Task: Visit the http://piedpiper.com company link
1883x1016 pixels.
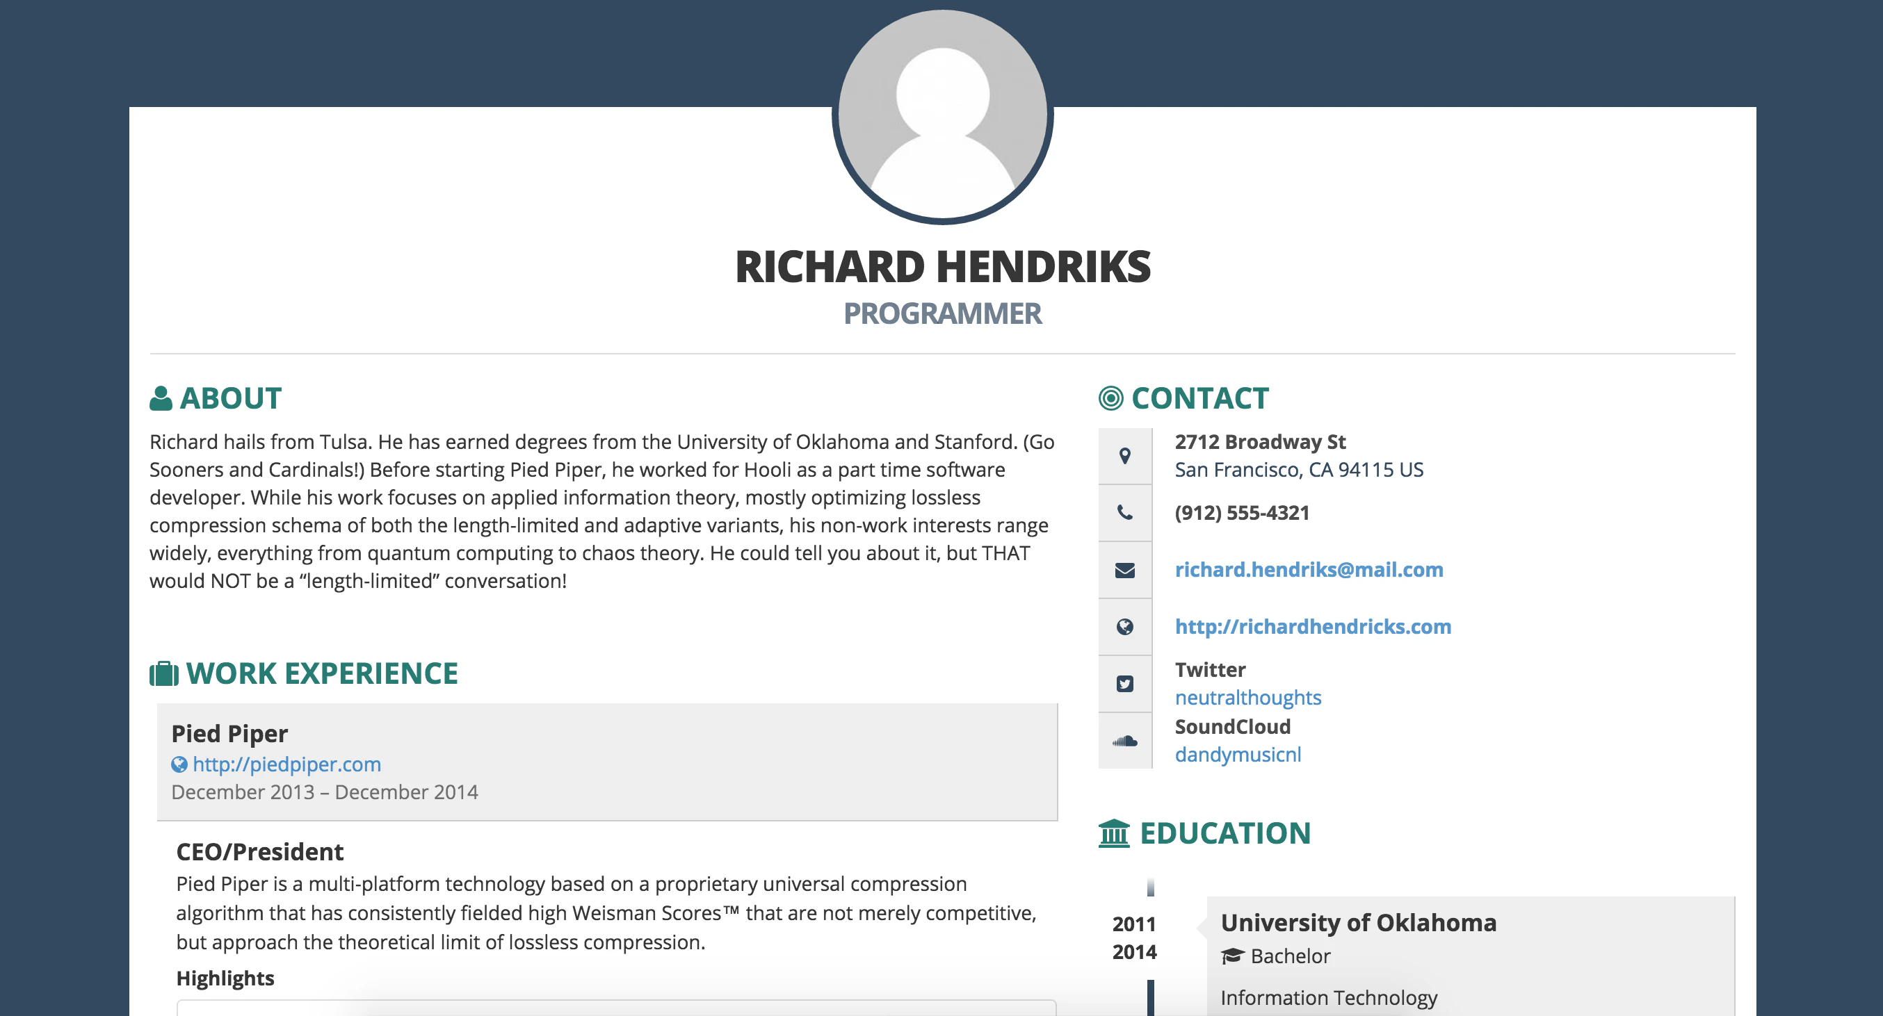Action: coord(286,764)
